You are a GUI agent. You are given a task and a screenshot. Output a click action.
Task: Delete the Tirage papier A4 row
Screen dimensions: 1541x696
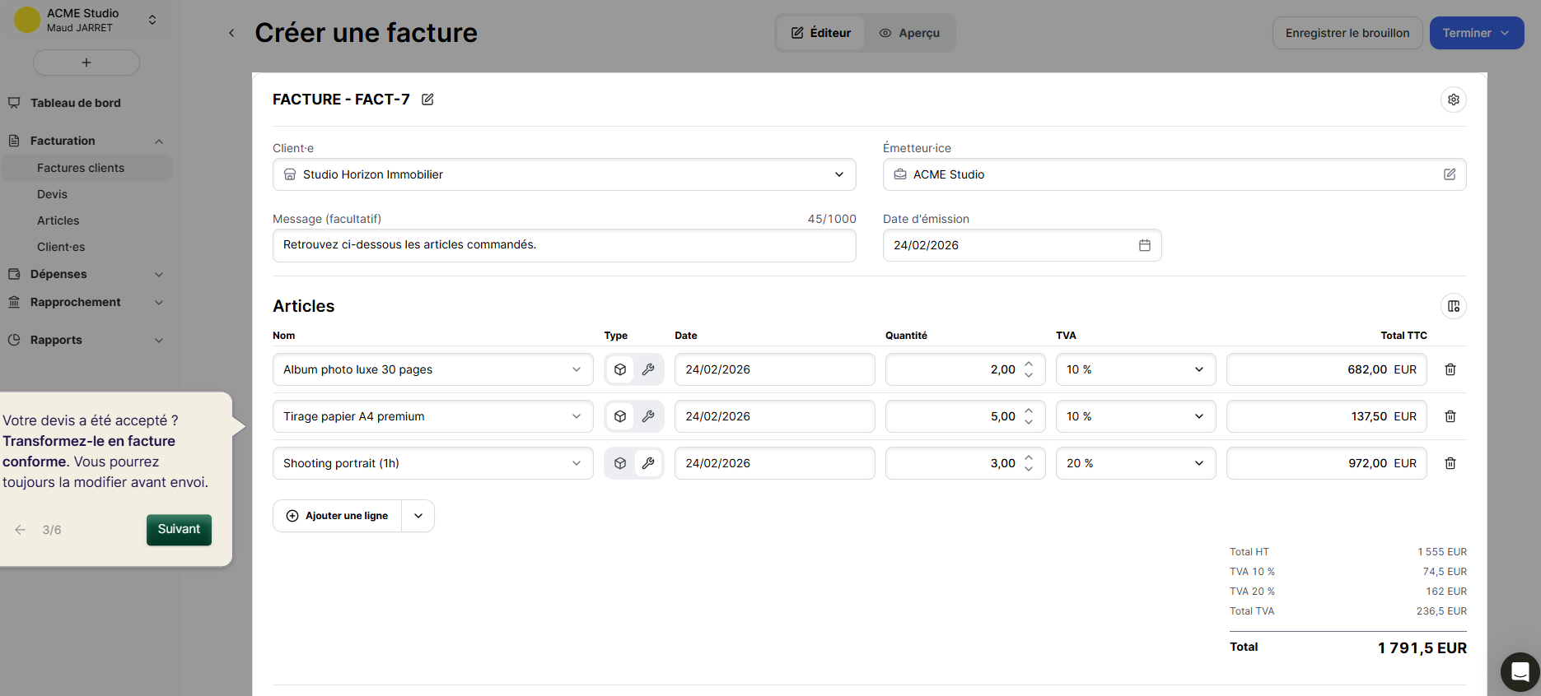[1450, 416]
